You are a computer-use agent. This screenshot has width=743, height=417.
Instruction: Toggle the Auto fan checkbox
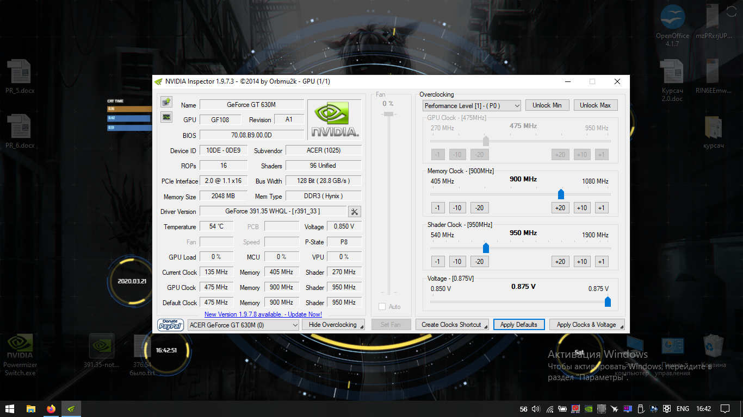[x=382, y=307]
